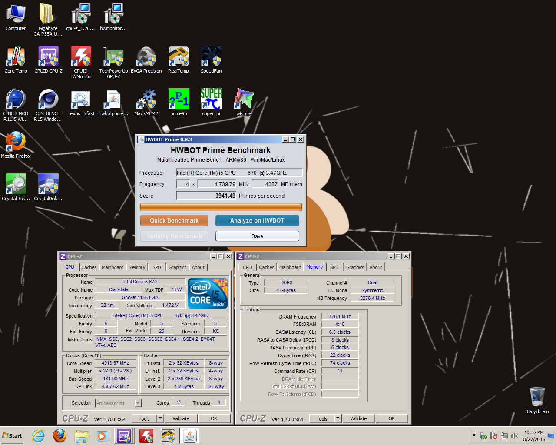Image resolution: width=556 pixels, height=445 pixels.
Task: Click the Windows Media Player taskbar icon
Action: click(102, 435)
